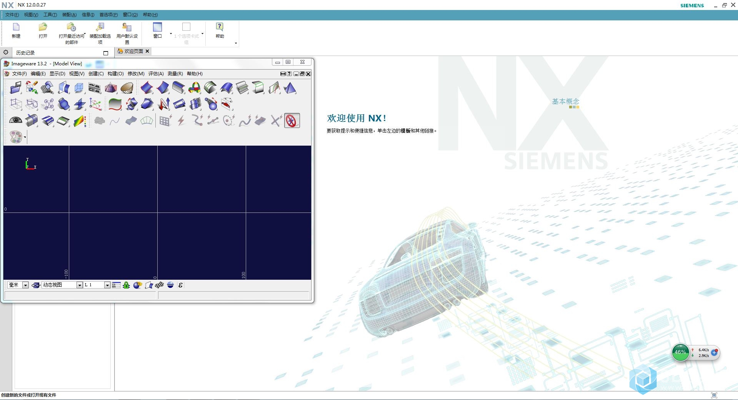738x400 pixels.
Task: Click the blue globe with yellow icon
Action: point(137,285)
